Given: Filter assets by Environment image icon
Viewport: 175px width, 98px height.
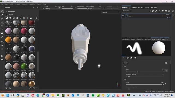Looking at the screenshot, I should [31, 18].
